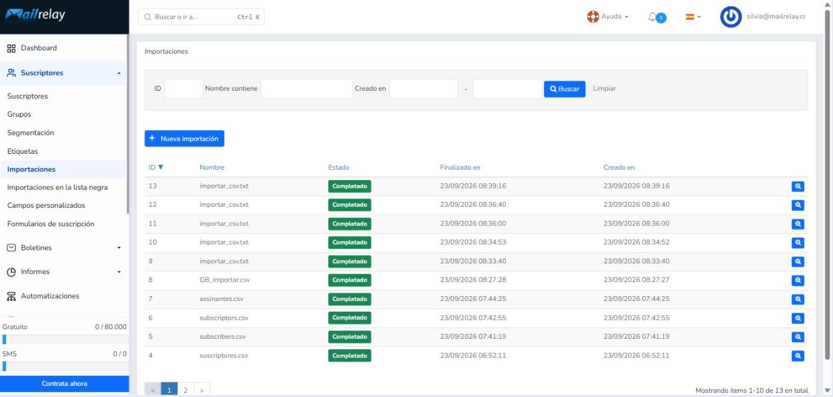
Task: View details of assinantes.csv import
Action: 798,299
